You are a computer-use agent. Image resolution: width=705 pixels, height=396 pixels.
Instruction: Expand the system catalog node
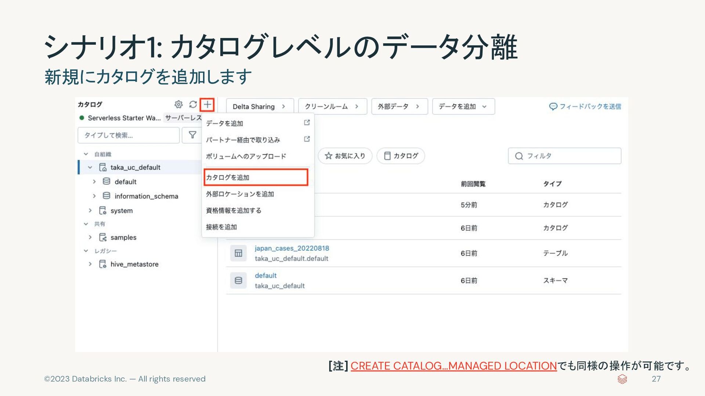pos(90,210)
